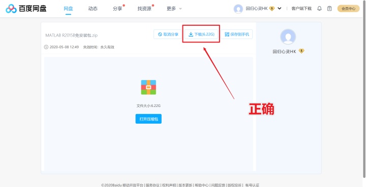Click the zip archive file icon
The width and height of the screenshot is (366, 187).
click(148, 87)
